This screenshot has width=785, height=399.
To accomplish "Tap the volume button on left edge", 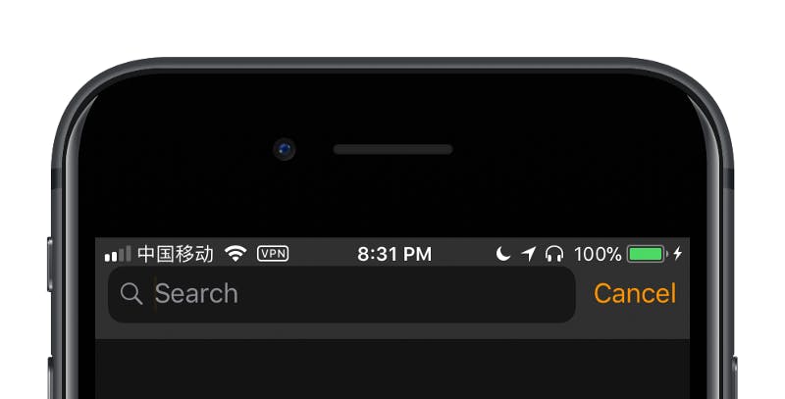I will click(x=51, y=378).
